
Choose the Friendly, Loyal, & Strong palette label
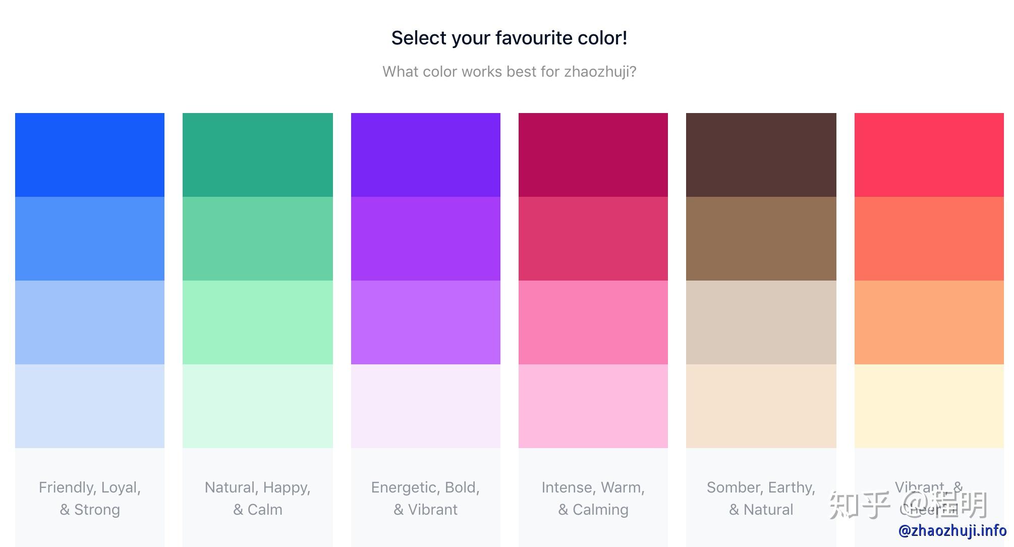[90, 498]
